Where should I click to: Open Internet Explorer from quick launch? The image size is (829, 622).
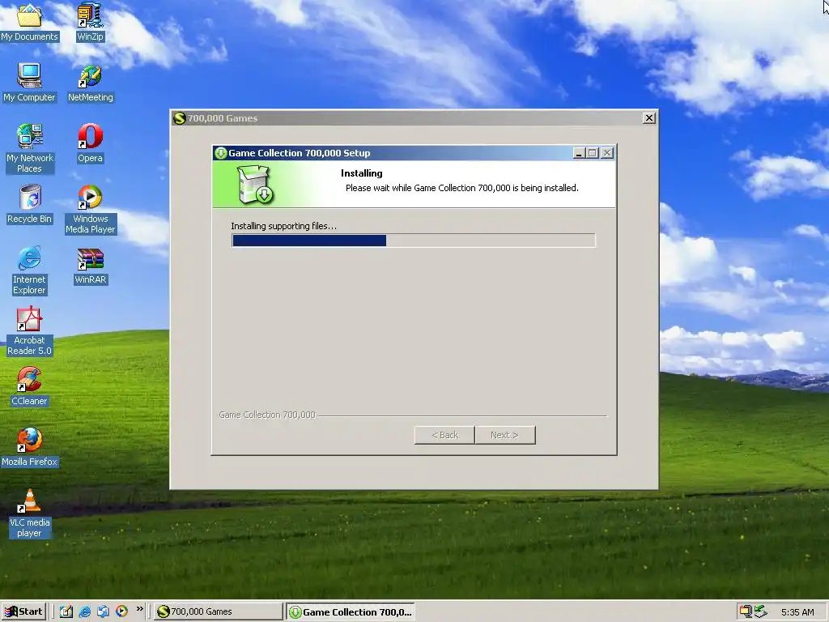(84, 611)
